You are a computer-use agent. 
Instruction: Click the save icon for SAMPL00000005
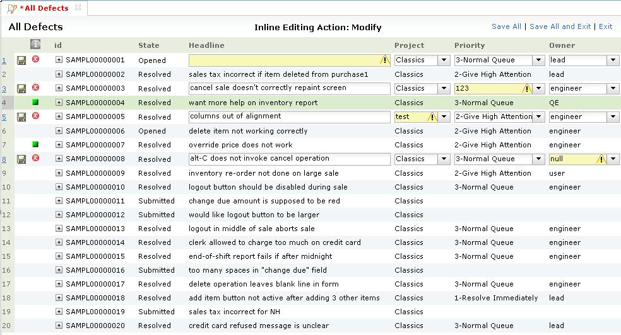(21, 116)
